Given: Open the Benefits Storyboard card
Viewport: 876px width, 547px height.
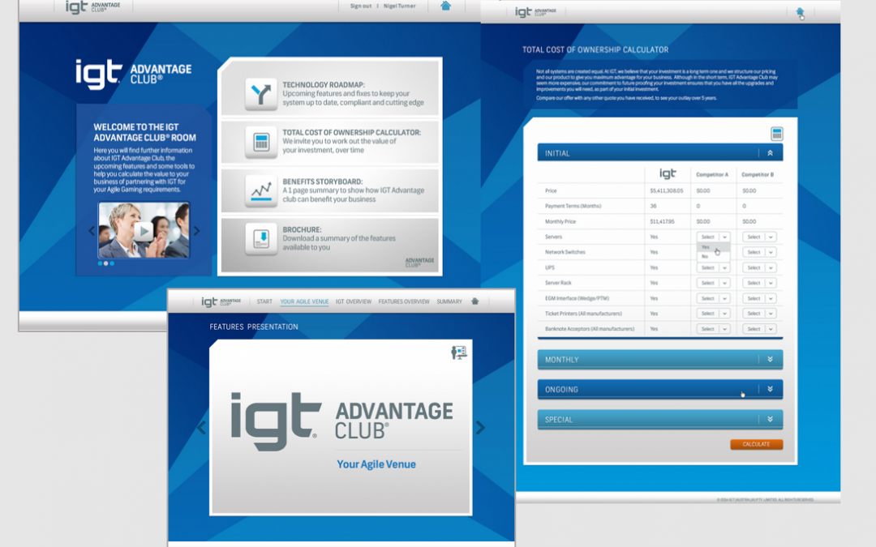Looking at the screenshot, I should 329,190.
